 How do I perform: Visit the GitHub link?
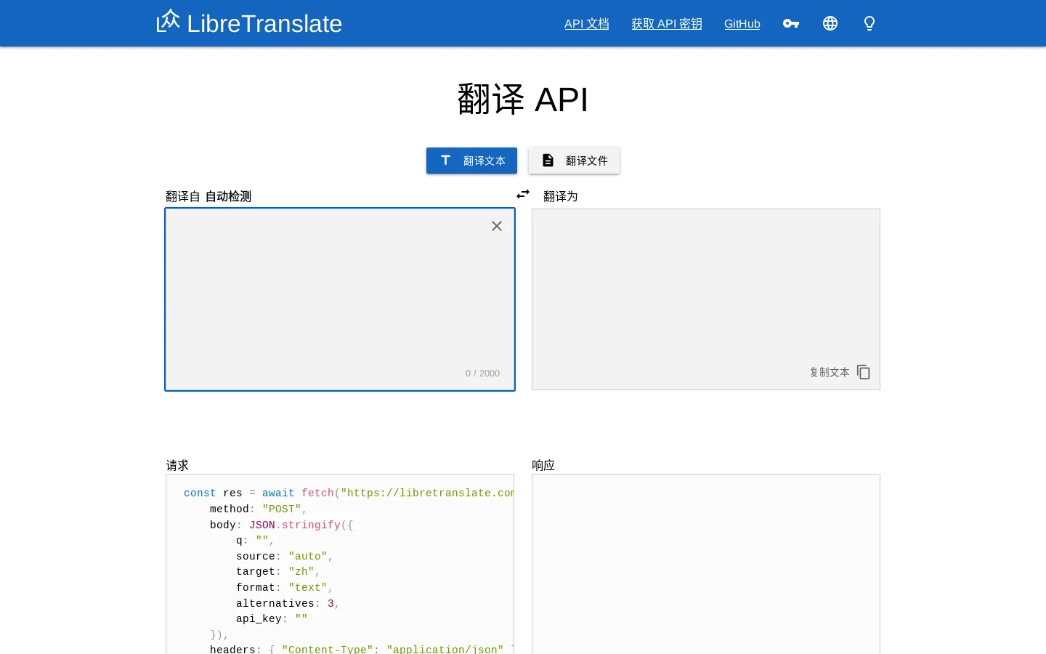pyautogui.click(x=742, y=24)
